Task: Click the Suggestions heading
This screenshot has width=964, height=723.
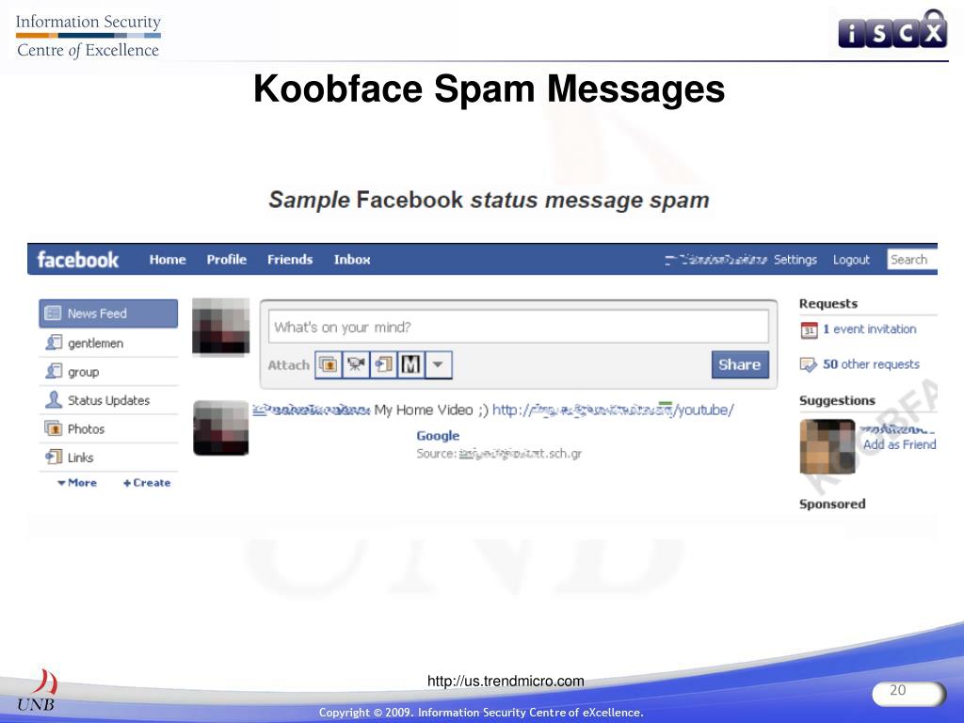Action: coord(837,401)
